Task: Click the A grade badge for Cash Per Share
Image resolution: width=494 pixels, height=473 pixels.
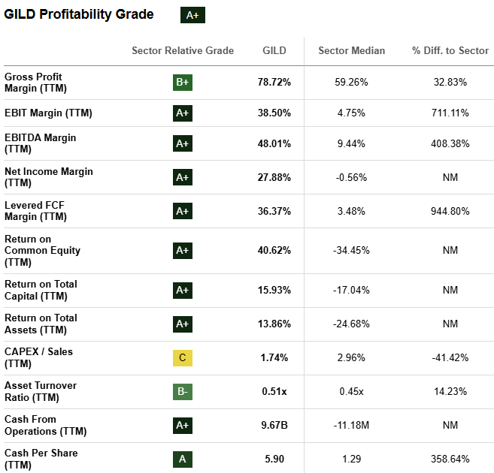Action: (x=182, y=459)
